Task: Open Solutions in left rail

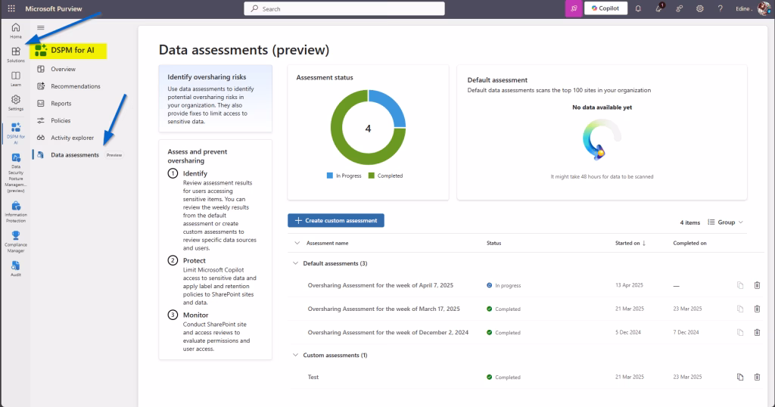Action: tap(16, 54)
